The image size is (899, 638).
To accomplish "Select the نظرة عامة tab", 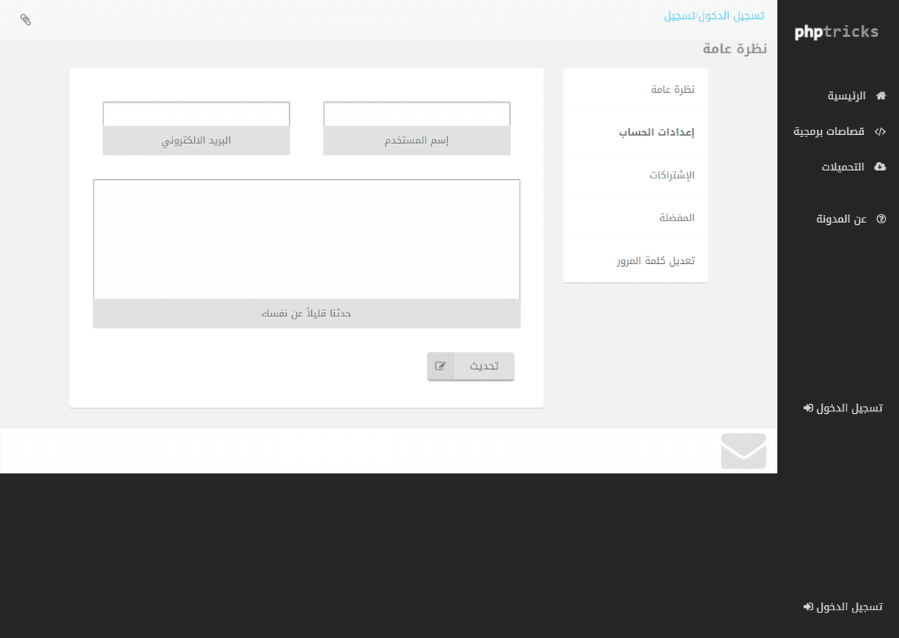I will (x=635, y=90).
